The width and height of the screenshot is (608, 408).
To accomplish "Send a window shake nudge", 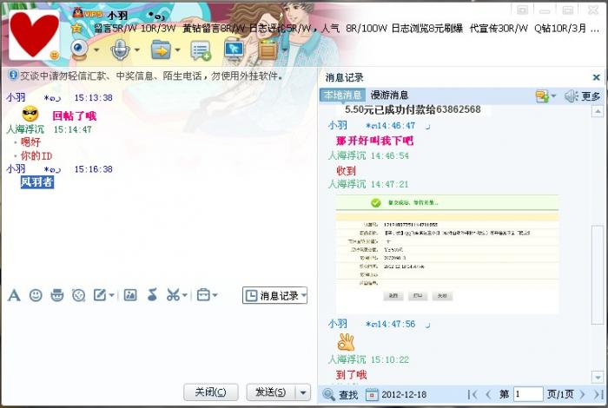I will pyautogui.click(x=79, y=295).
